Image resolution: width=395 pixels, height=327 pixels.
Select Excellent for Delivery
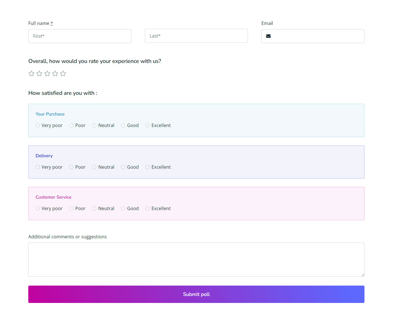147,167
